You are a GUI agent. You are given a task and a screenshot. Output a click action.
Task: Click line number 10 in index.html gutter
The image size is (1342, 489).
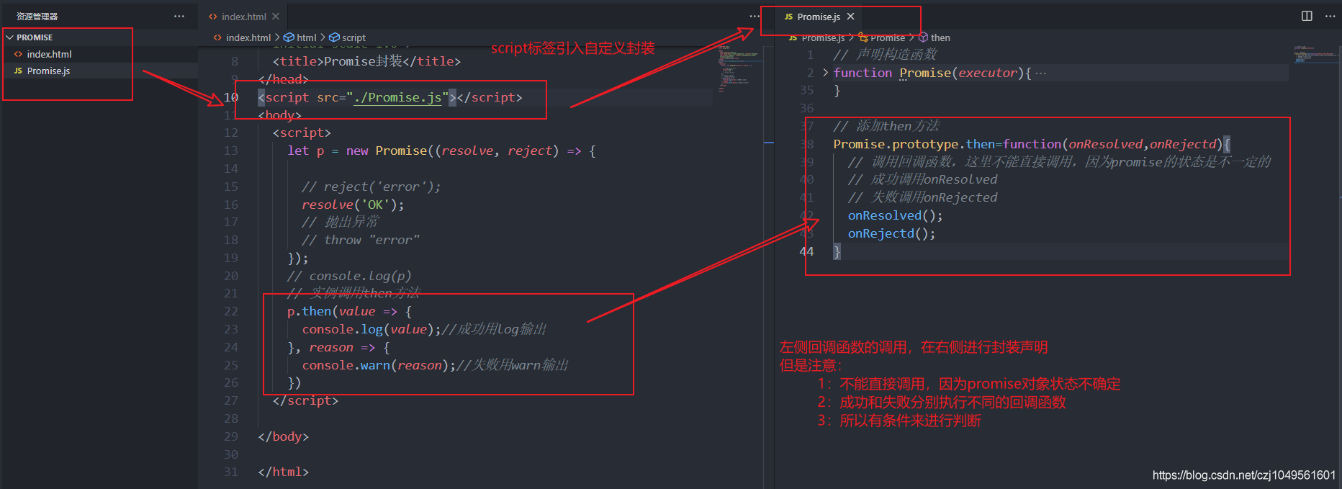(x=230, y=97)
